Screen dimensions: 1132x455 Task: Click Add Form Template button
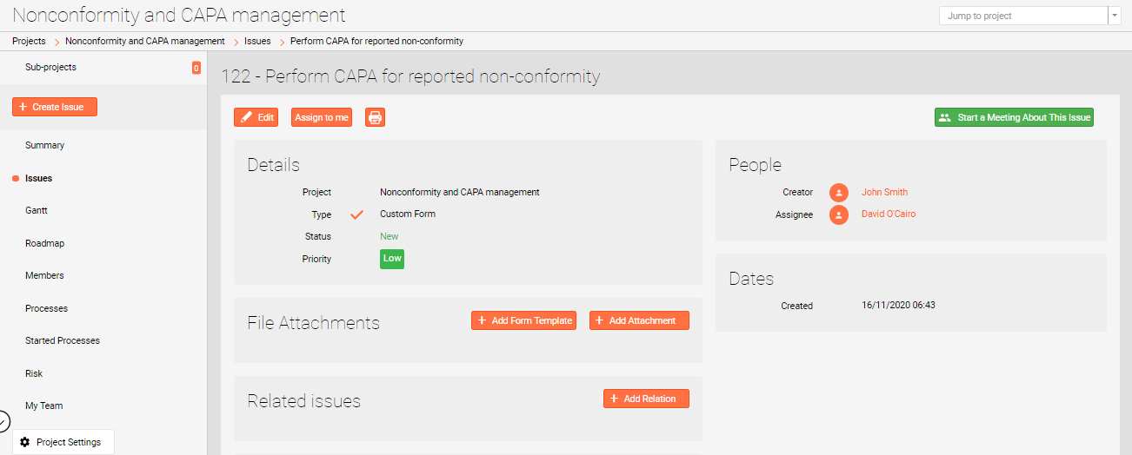click(x=523, y=320)
